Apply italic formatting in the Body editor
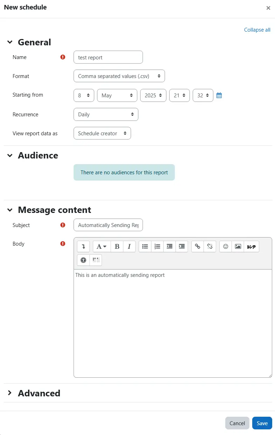This screenshot has width=275, height=435. pyautogui.click(x=129, y=247)
